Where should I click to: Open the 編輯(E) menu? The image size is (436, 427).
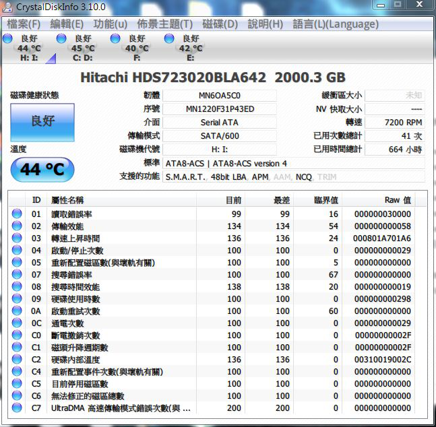[67, 24]
